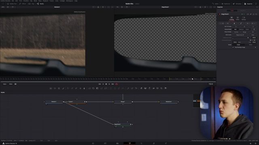Toggle the Inspector panel button
This screenshot has width=259, height=145.
248,4
